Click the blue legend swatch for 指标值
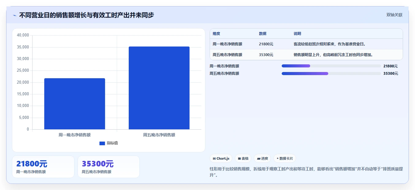Image resolution: width=415 pixels, height=190 pixels. (x=102, y=143)
